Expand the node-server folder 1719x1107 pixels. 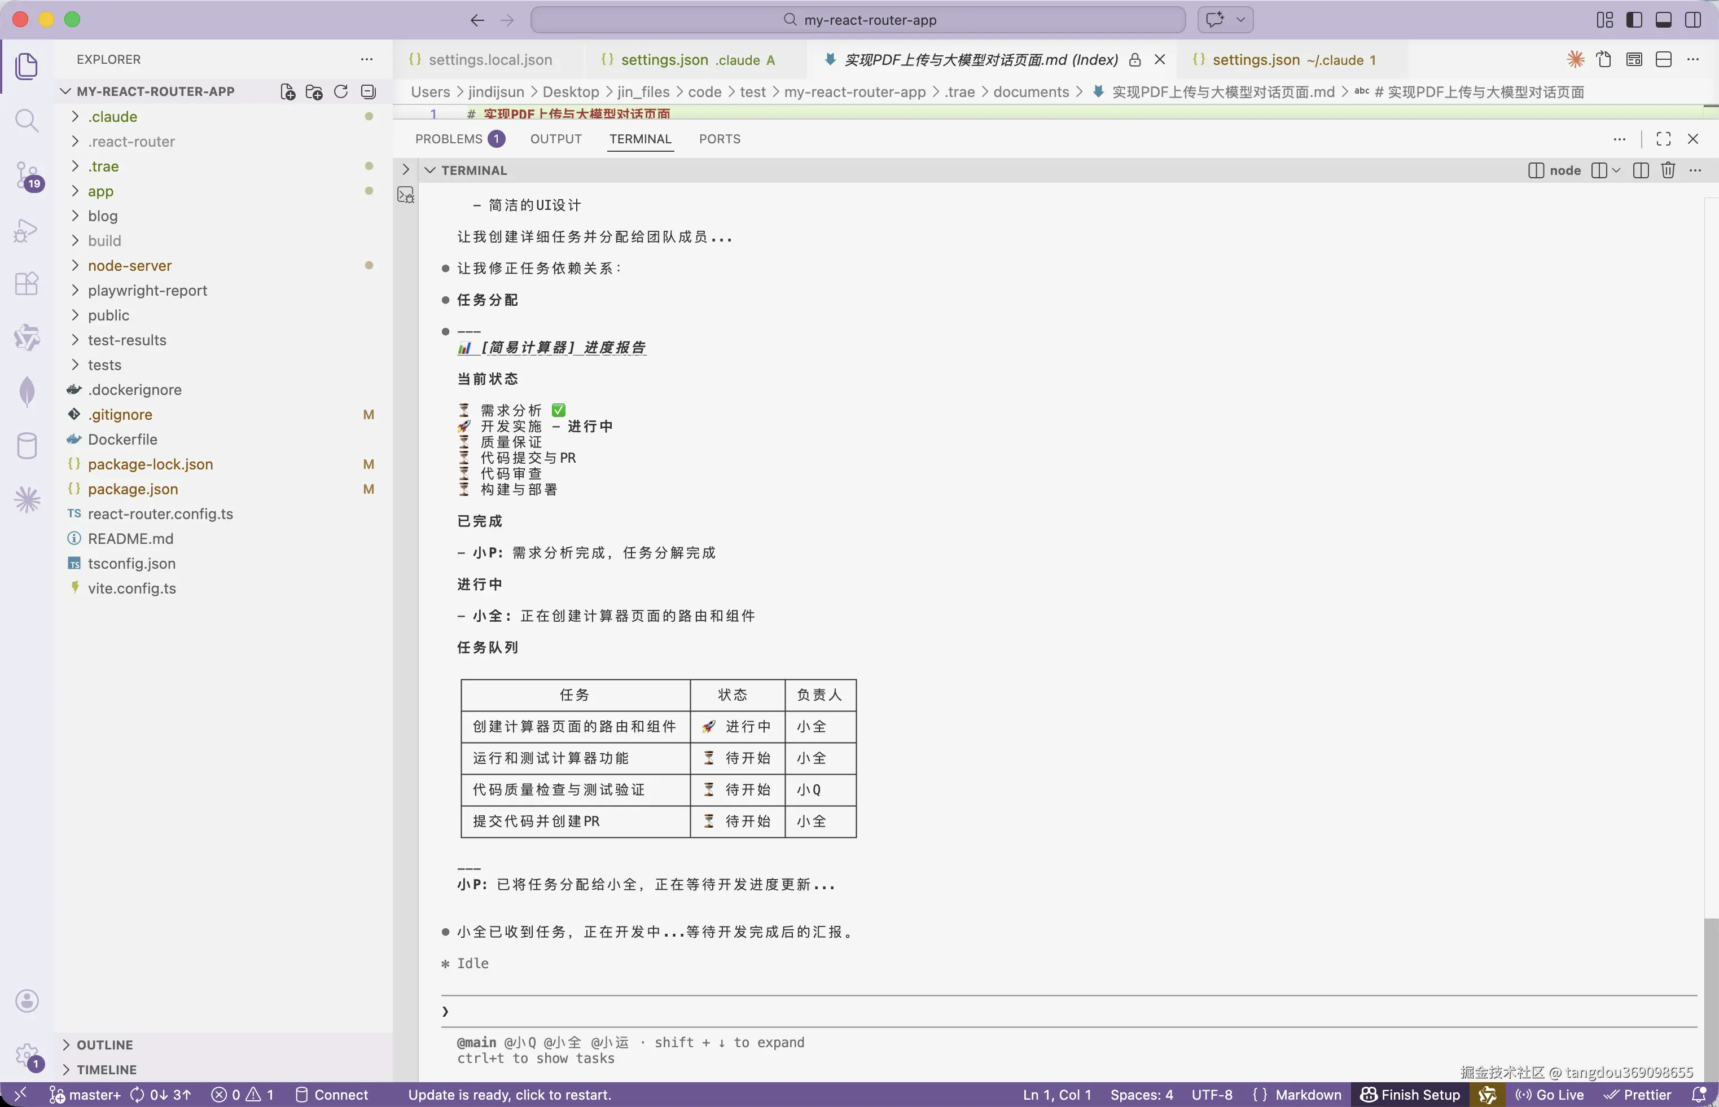[129, 266]
